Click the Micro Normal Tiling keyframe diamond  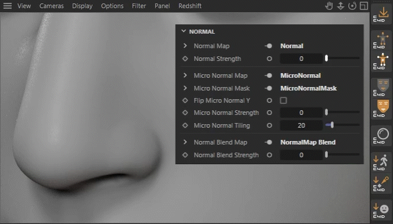185,125
